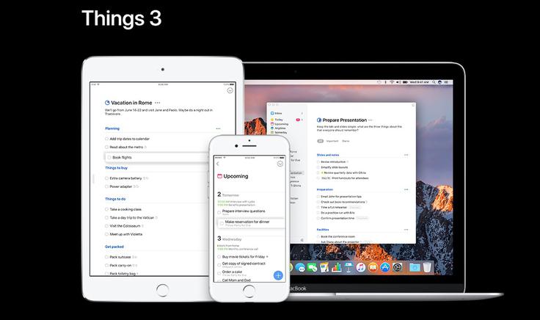Select Upcoming in the Mac sidebar
Screen dimensions: 540x320
280,123
